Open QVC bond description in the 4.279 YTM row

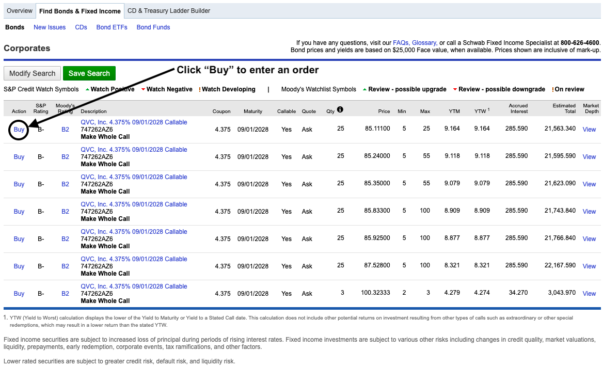point(134,286)
